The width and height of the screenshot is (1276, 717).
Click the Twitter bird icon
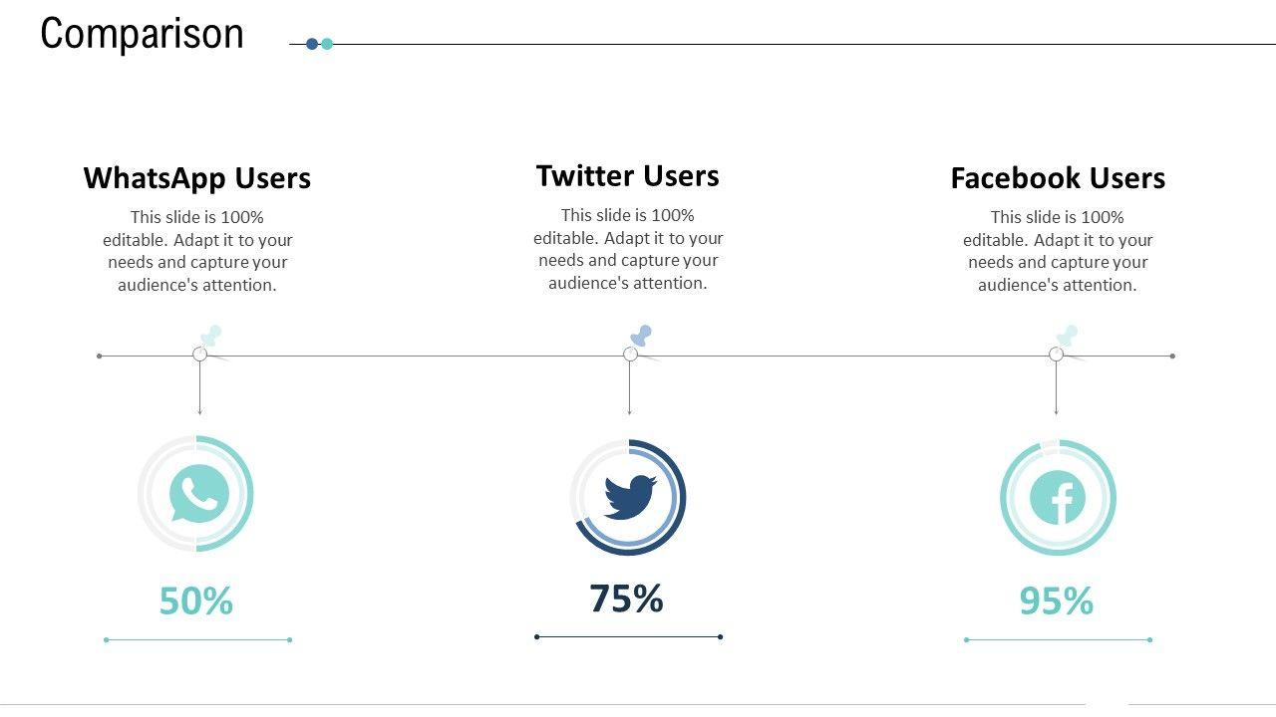click(x=630, y=496)
